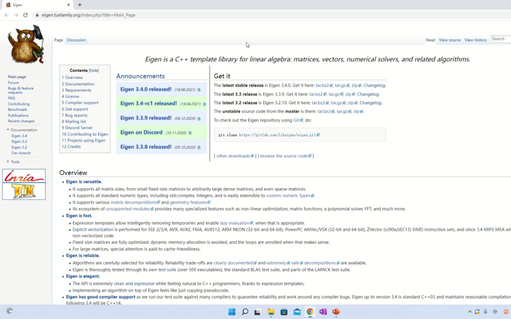Click the Inria Tux Family logo
Screen dimensions: 511x319
(x=24, y=184)
